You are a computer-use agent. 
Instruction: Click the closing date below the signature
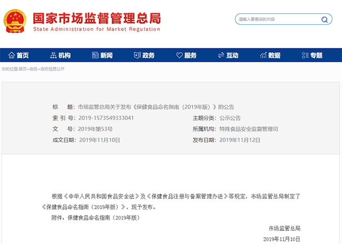point(281,239)
